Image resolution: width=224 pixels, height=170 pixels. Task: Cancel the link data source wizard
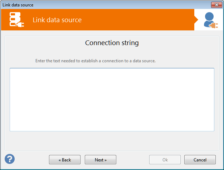[x=200, y=160]
